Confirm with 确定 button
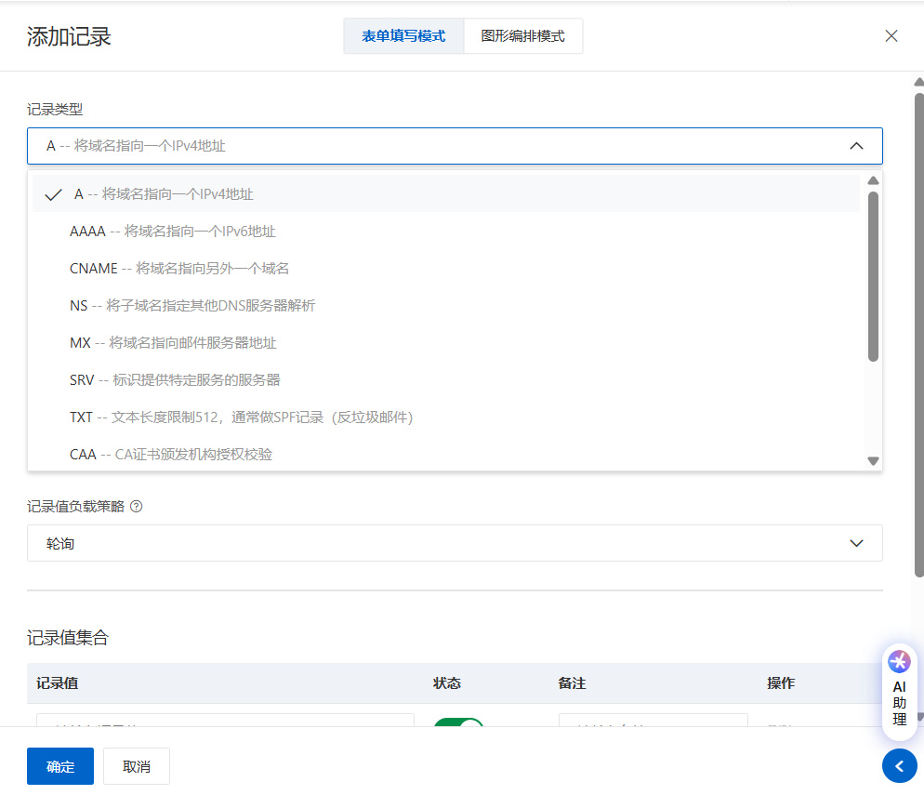Screen dimensions: 924x795 pyautogui.click(x=60, y=766)
